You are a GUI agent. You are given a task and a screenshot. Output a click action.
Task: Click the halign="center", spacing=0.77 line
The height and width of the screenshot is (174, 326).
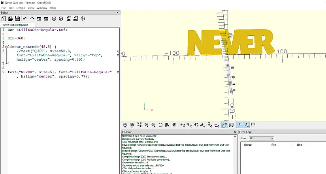coord(53,76)
